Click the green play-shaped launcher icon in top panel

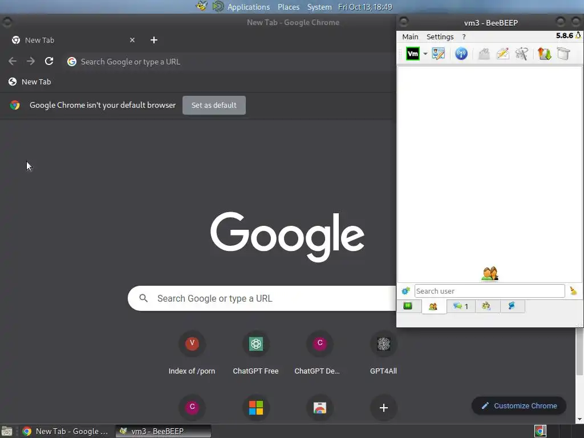(218, 6)
